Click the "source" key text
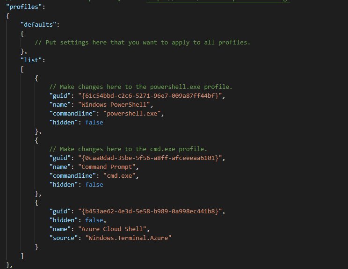Screen dimensions: 348x269 click(x=65, y=238)
